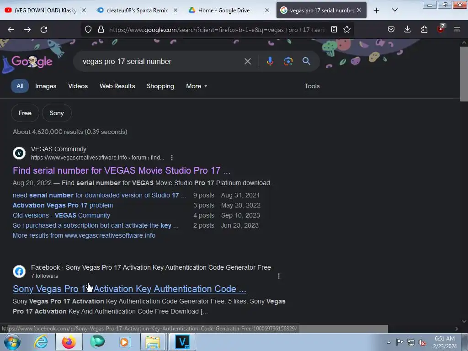Go forward one page
The image size is (468, 351).
pos(27,30)
